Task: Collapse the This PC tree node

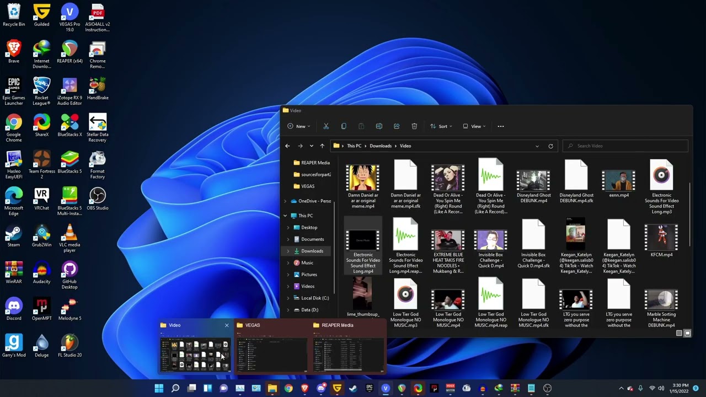Action: click(x=285, y=216)
